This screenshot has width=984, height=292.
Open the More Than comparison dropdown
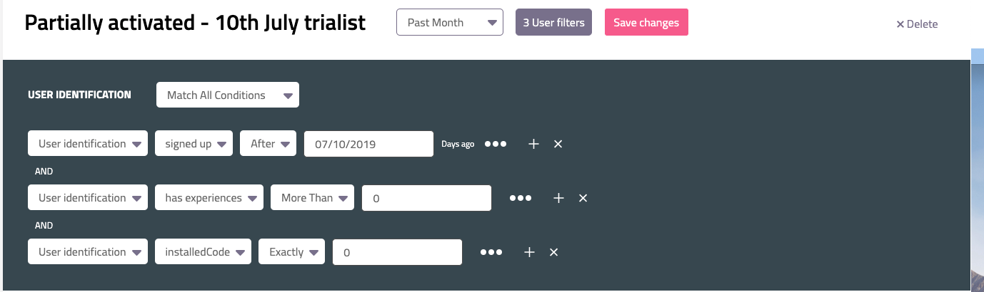pos(313,198)
